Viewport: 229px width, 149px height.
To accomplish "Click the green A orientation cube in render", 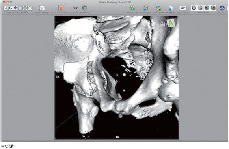I will tap(171, 23).
